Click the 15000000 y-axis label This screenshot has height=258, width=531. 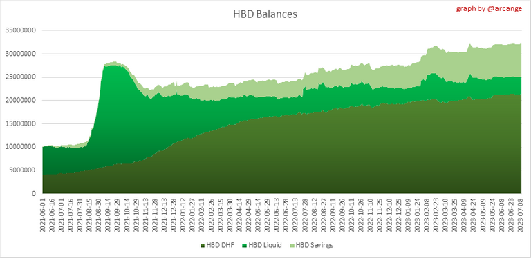click(x=21, y=123)
